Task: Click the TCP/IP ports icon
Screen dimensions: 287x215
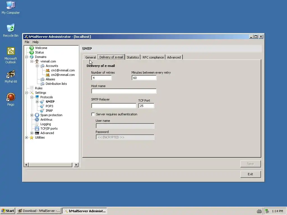Action: (37, 128)
